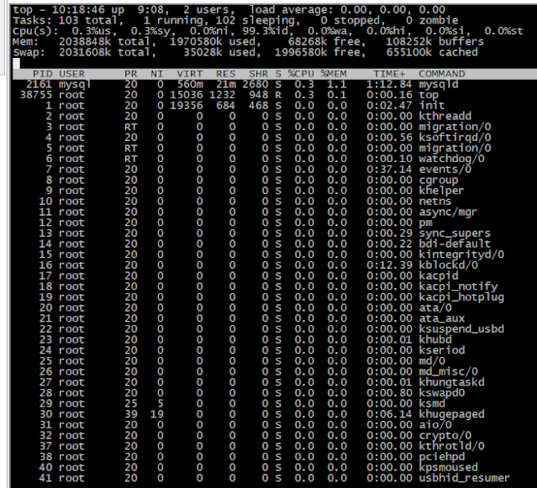
Task: Click the events/0 command
Action: coord(445,170)
